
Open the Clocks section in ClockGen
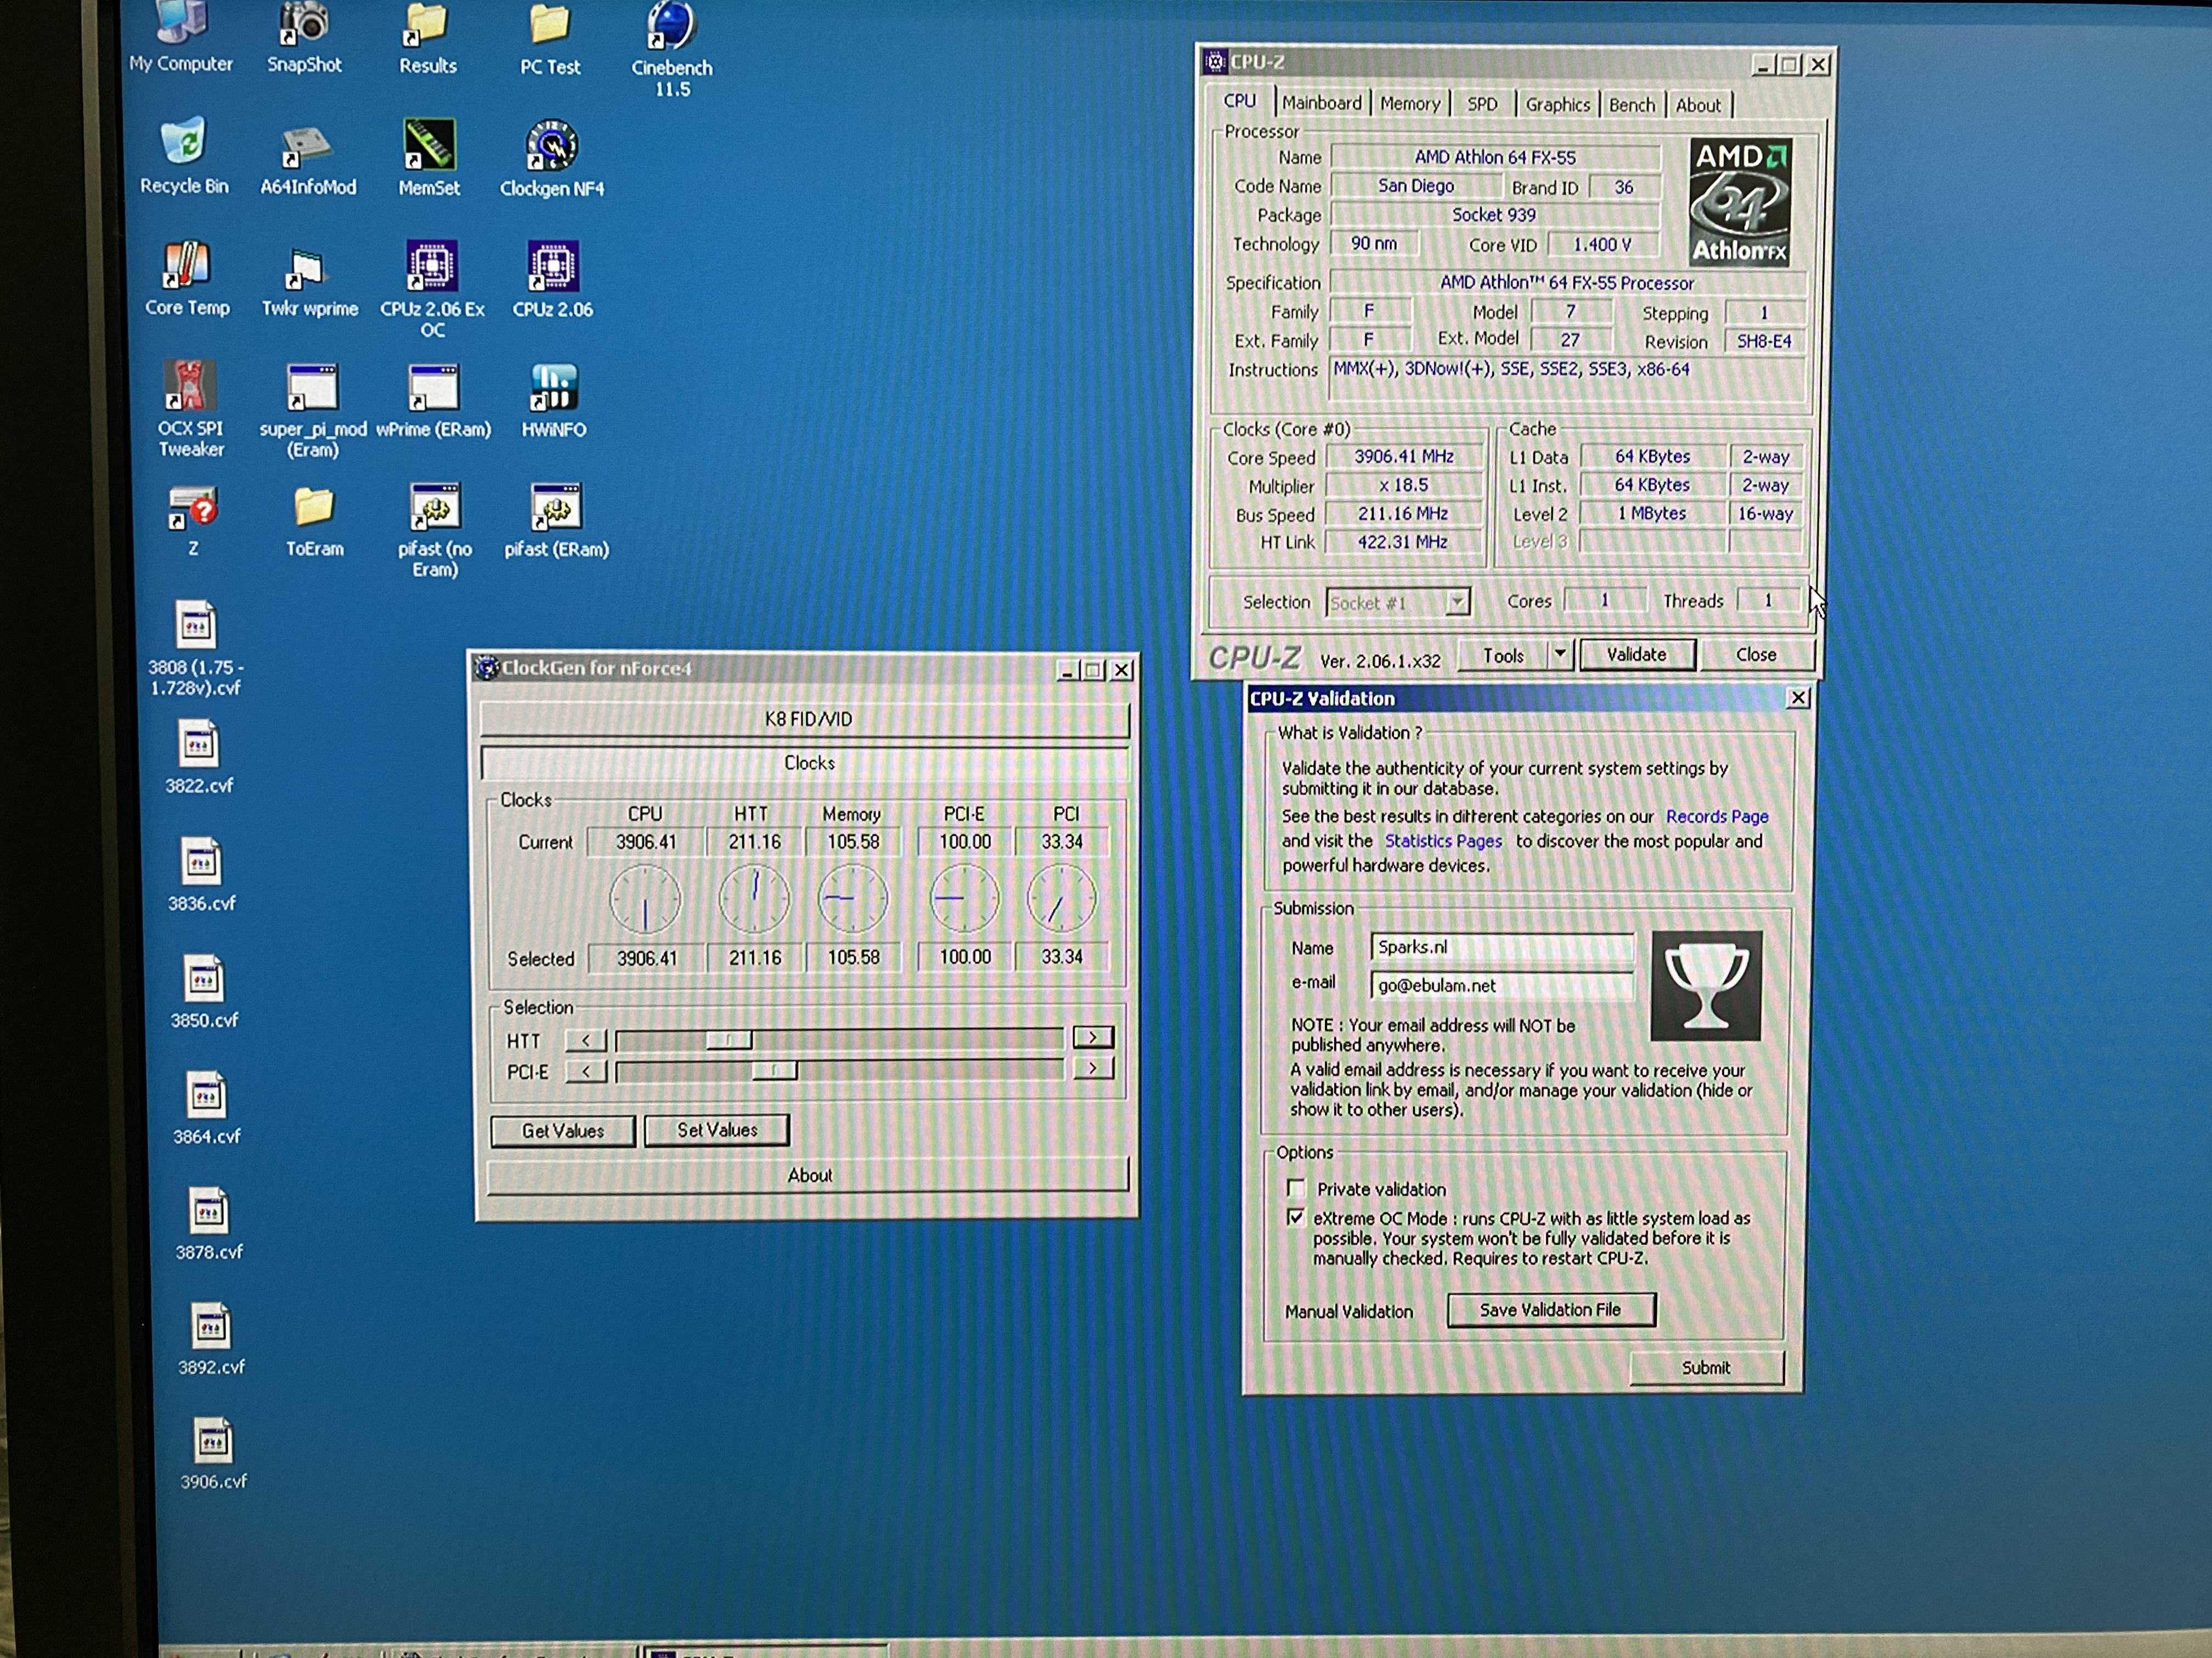[x=806, y=763]
